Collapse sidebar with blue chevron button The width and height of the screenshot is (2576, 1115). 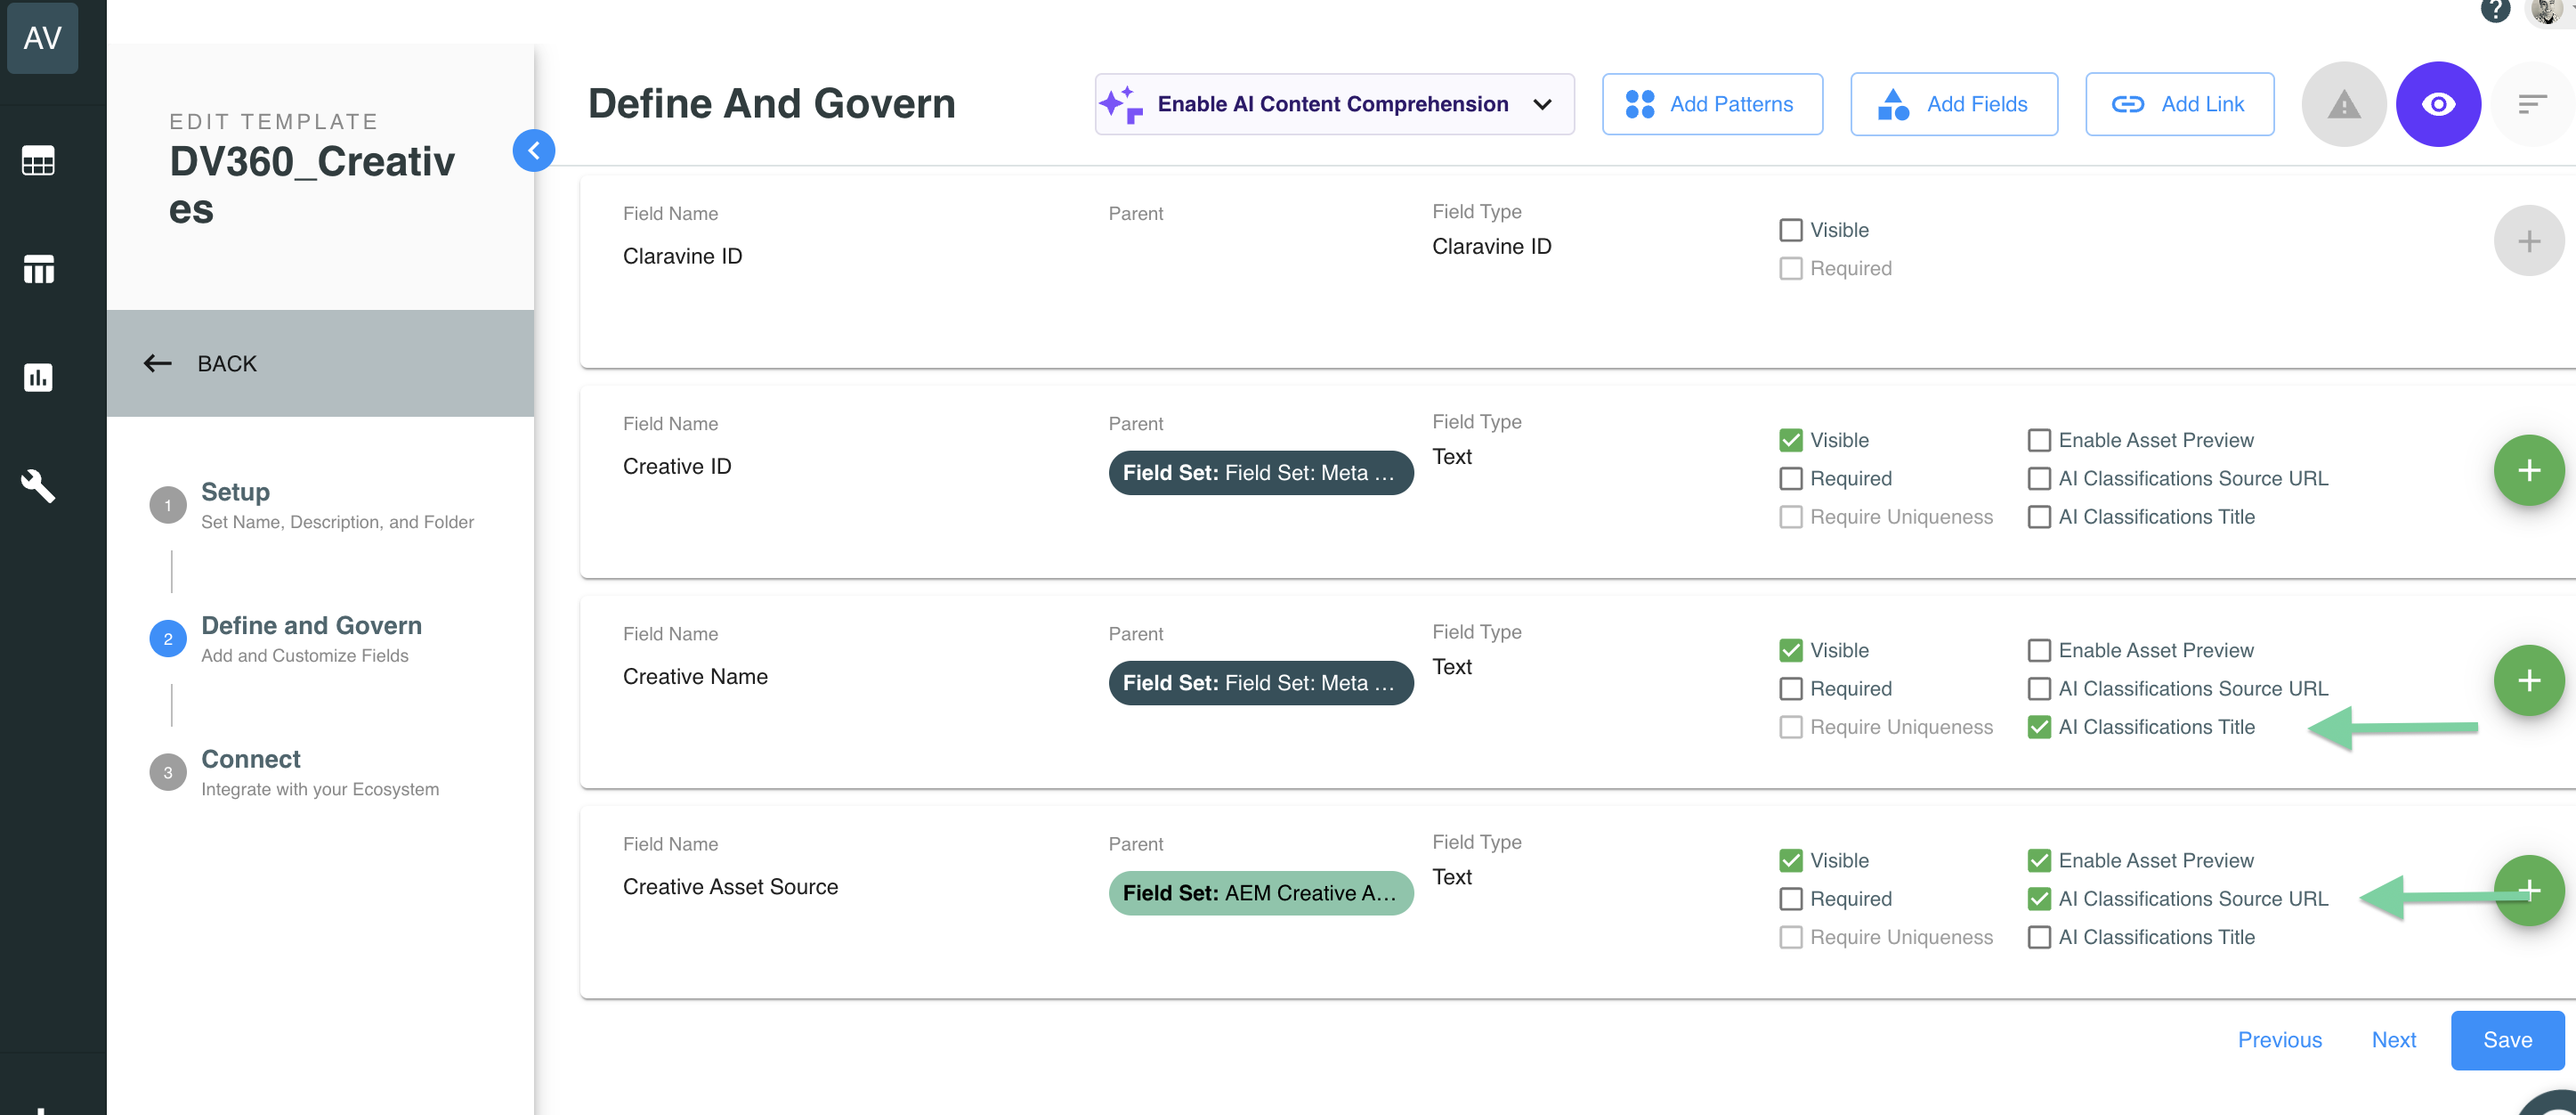(x=534, y=151)
